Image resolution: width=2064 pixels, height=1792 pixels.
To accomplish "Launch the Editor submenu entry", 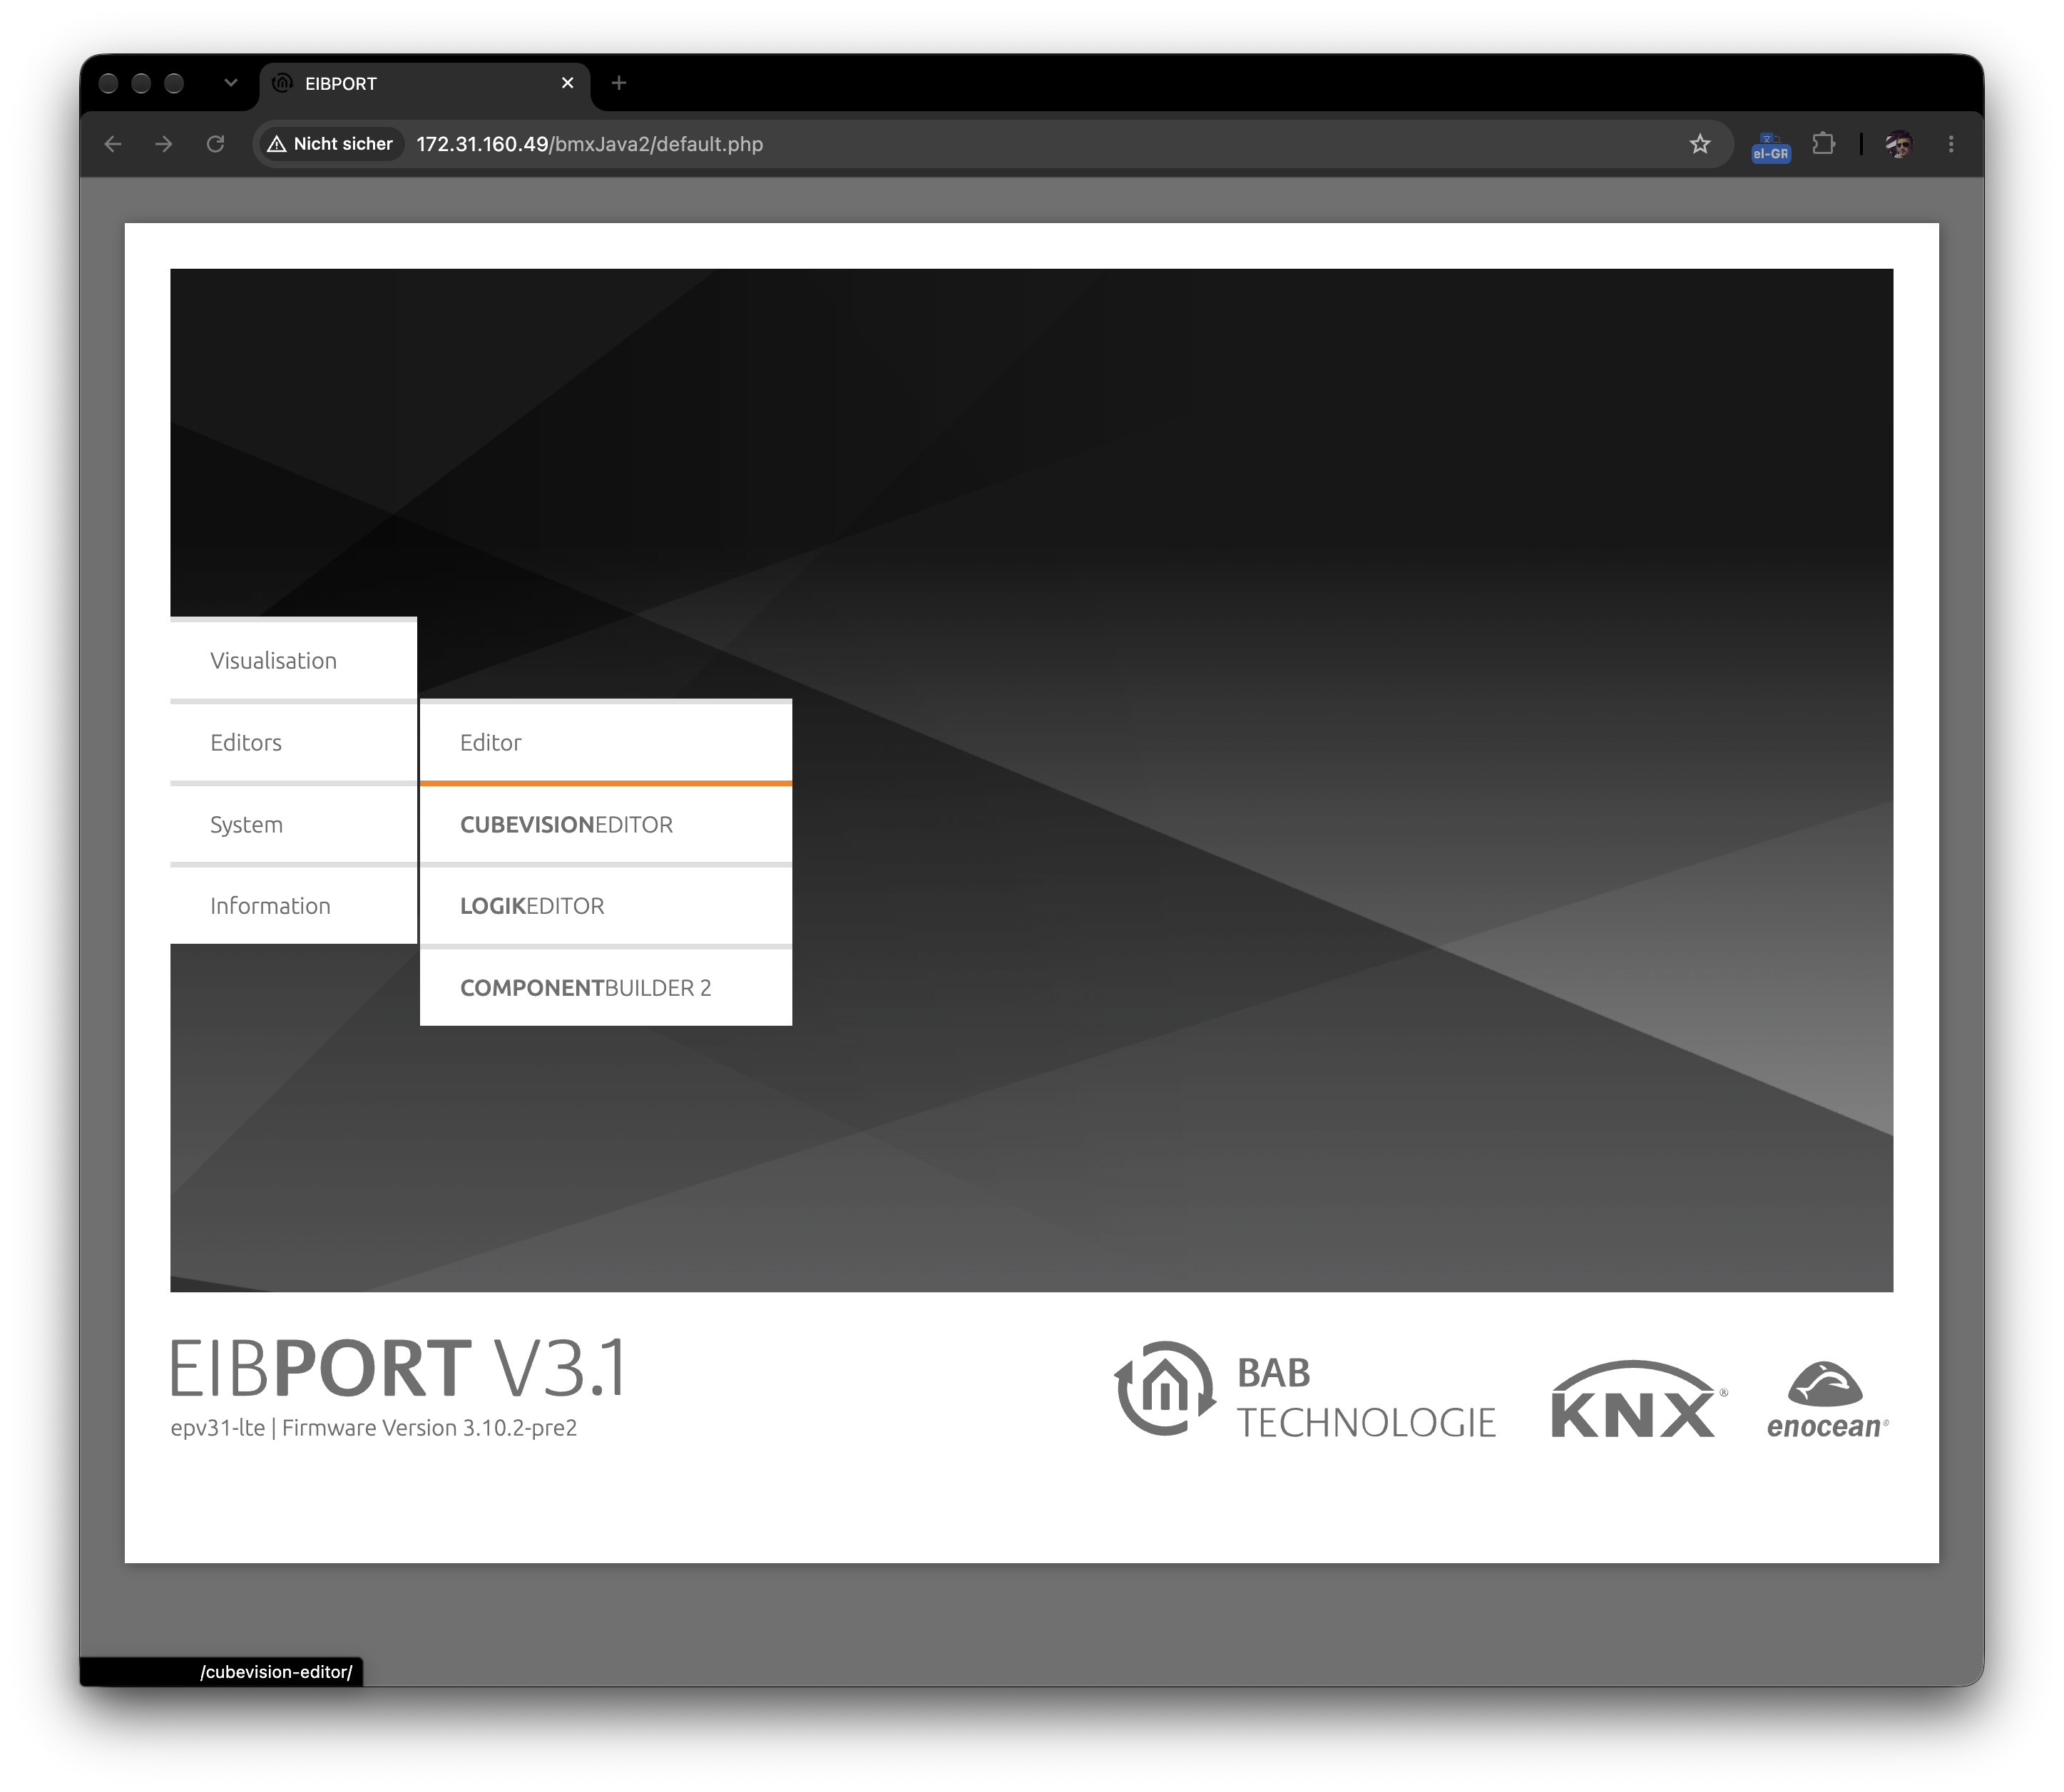I will (x=606, y=742).
